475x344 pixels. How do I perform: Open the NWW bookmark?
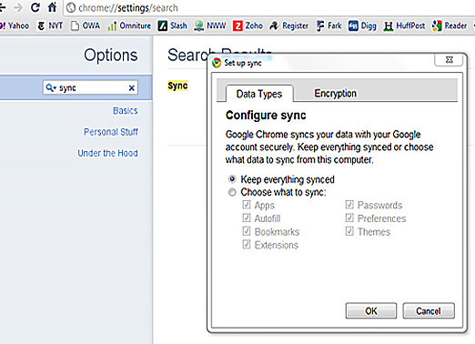click(210, 25)
